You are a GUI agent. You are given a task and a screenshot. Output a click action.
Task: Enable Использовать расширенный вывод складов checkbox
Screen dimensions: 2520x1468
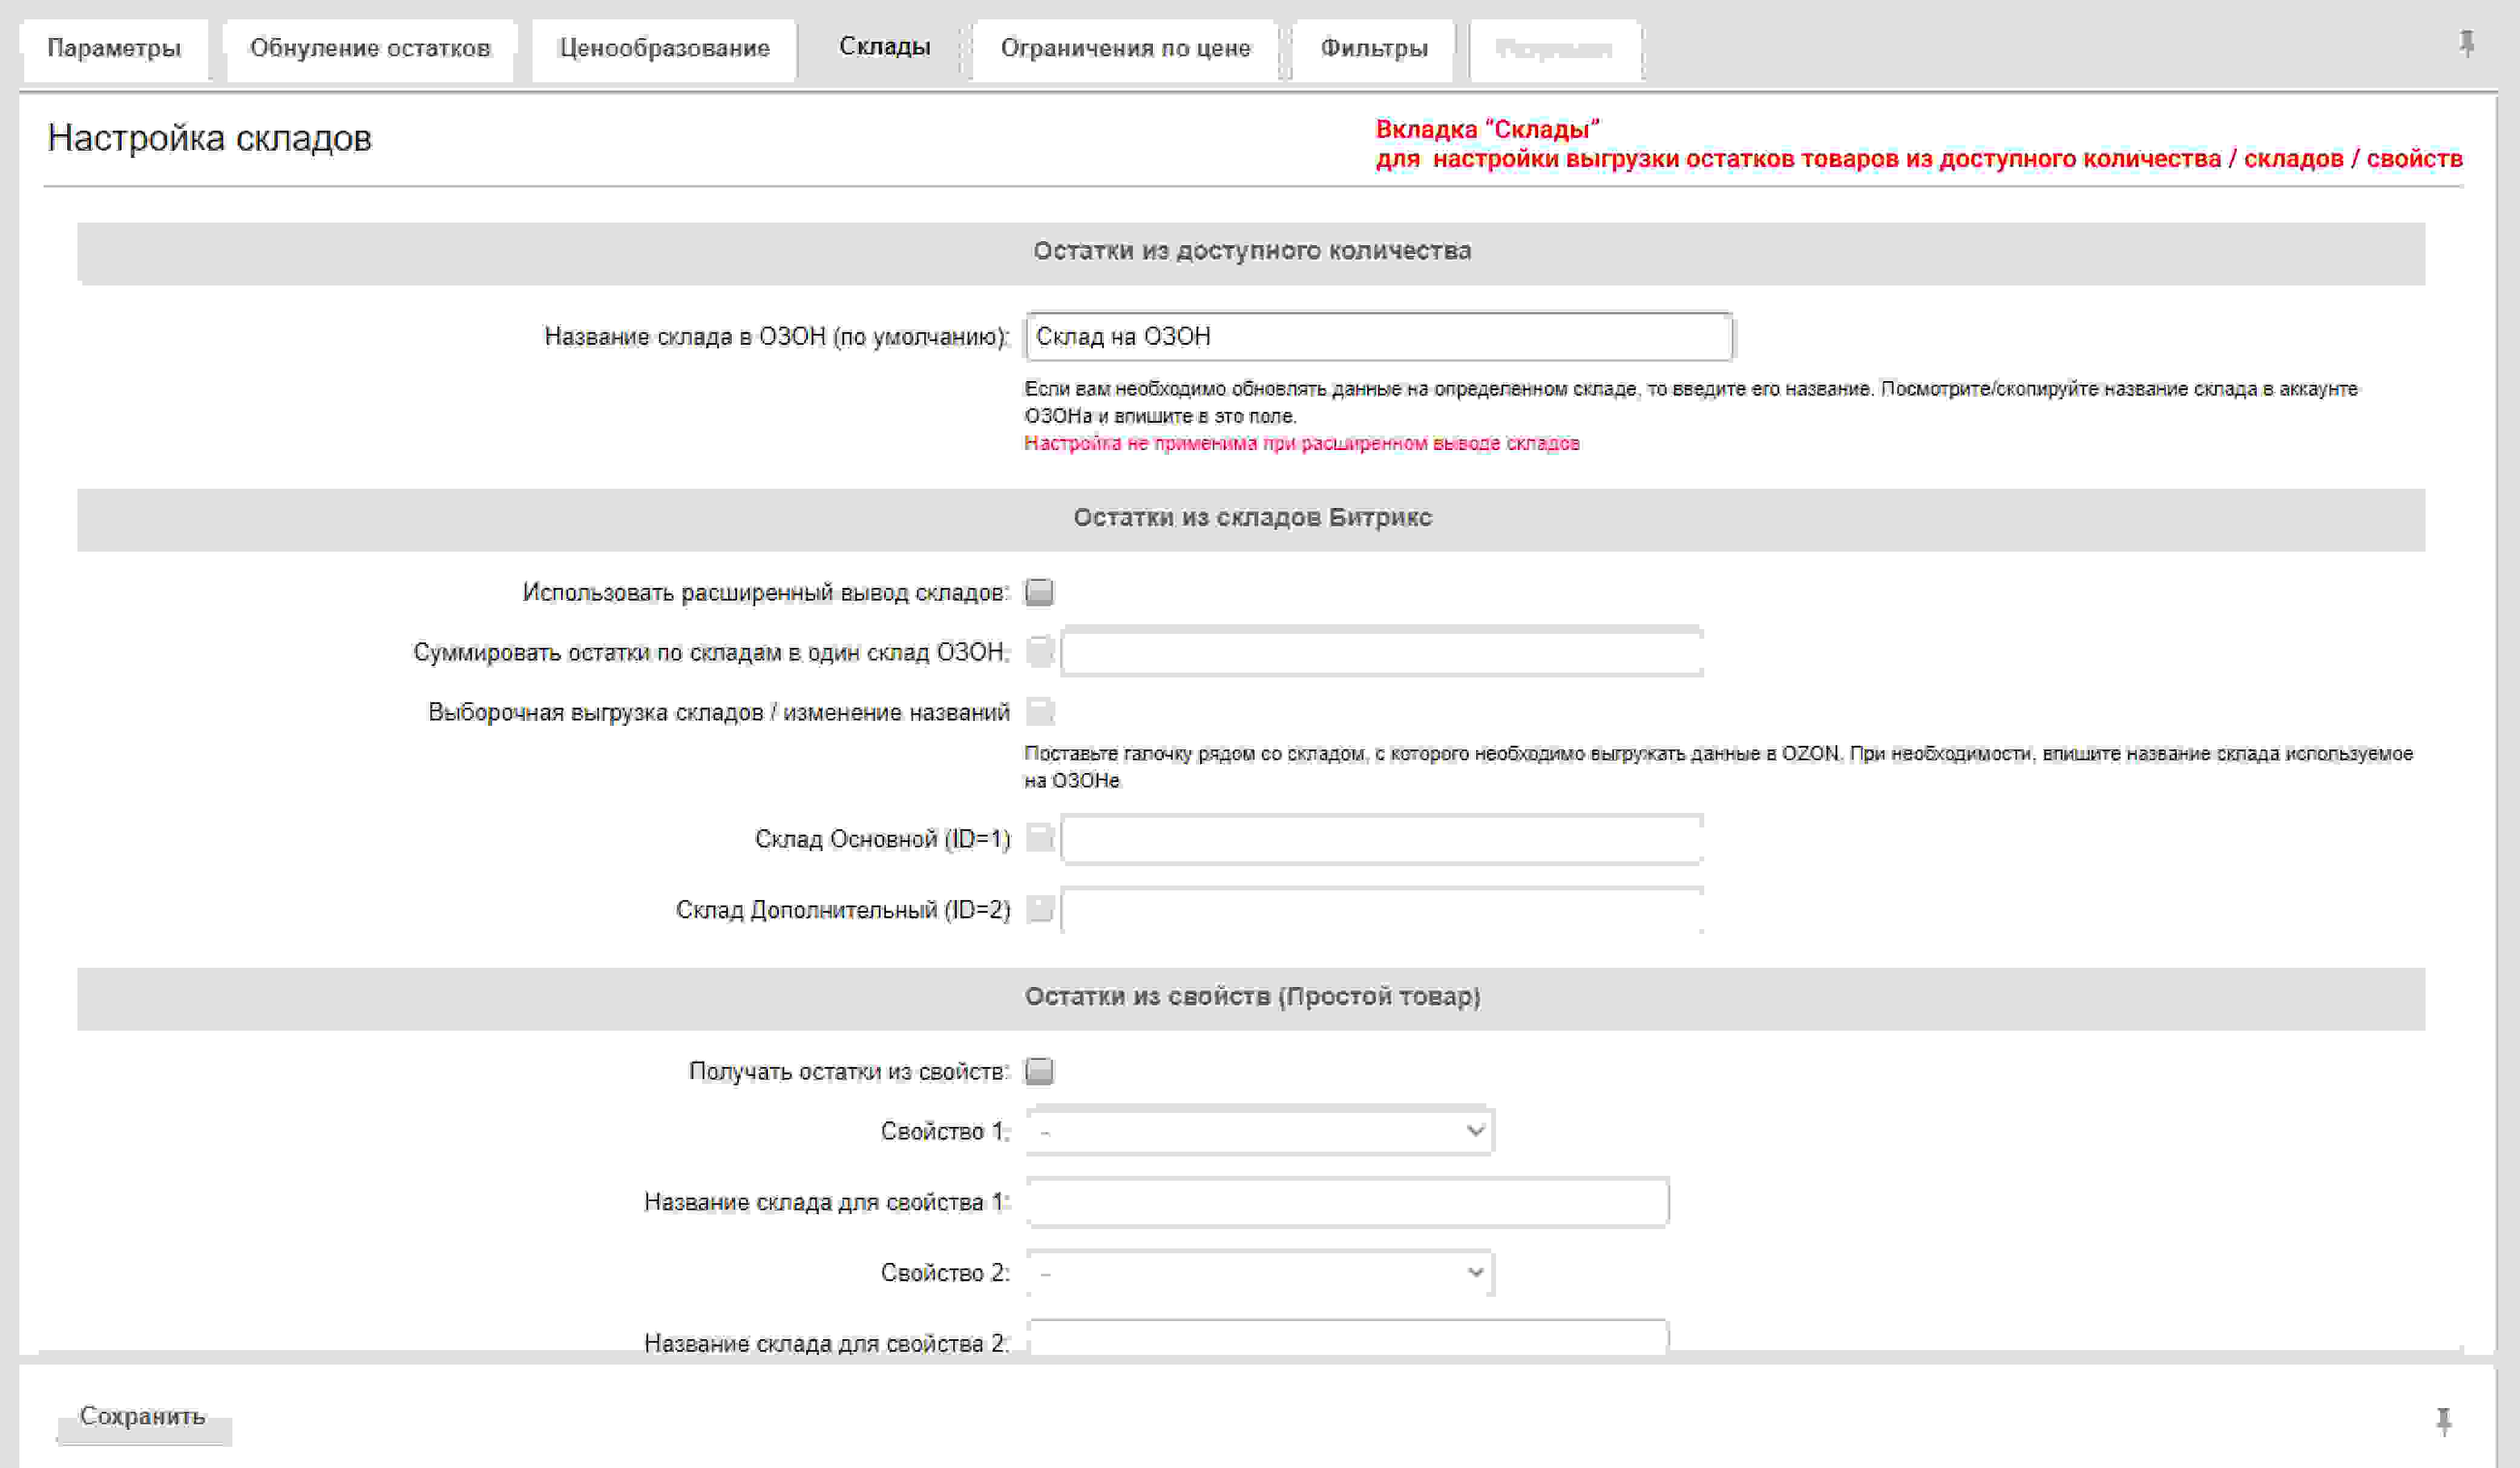1039,593
